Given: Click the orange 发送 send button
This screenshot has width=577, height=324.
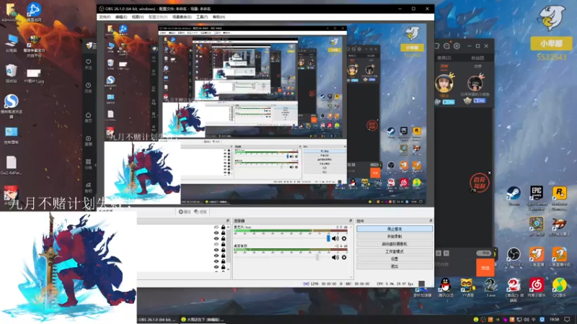Looking at the screenshot, I should click(x=485, y=268).
